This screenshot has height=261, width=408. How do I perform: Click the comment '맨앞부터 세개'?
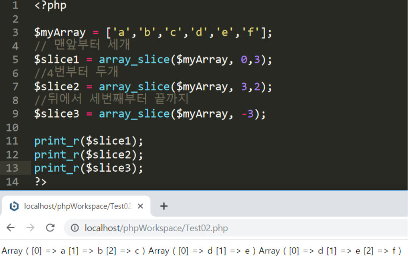click(92, 45)
